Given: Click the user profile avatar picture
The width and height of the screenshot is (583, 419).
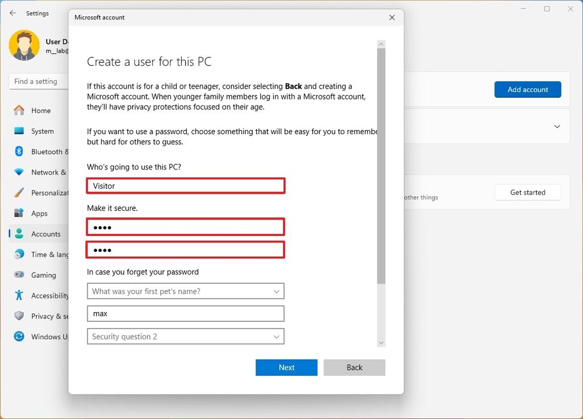Looking at the screenshot, I should (x=24, y=45).
